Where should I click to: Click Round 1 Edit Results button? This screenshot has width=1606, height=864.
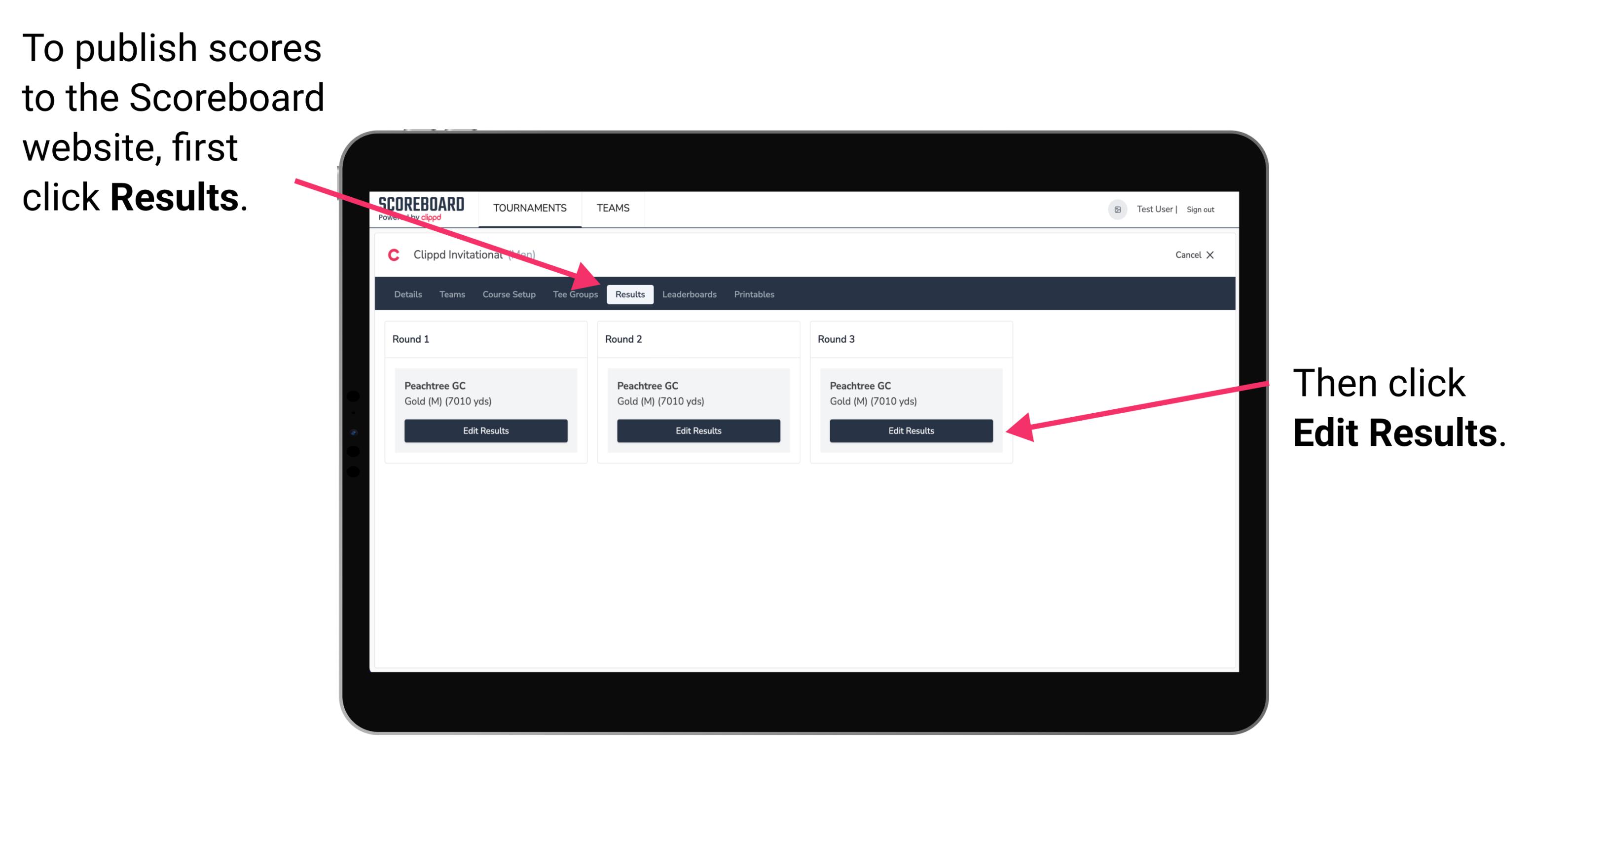(485, 431)
